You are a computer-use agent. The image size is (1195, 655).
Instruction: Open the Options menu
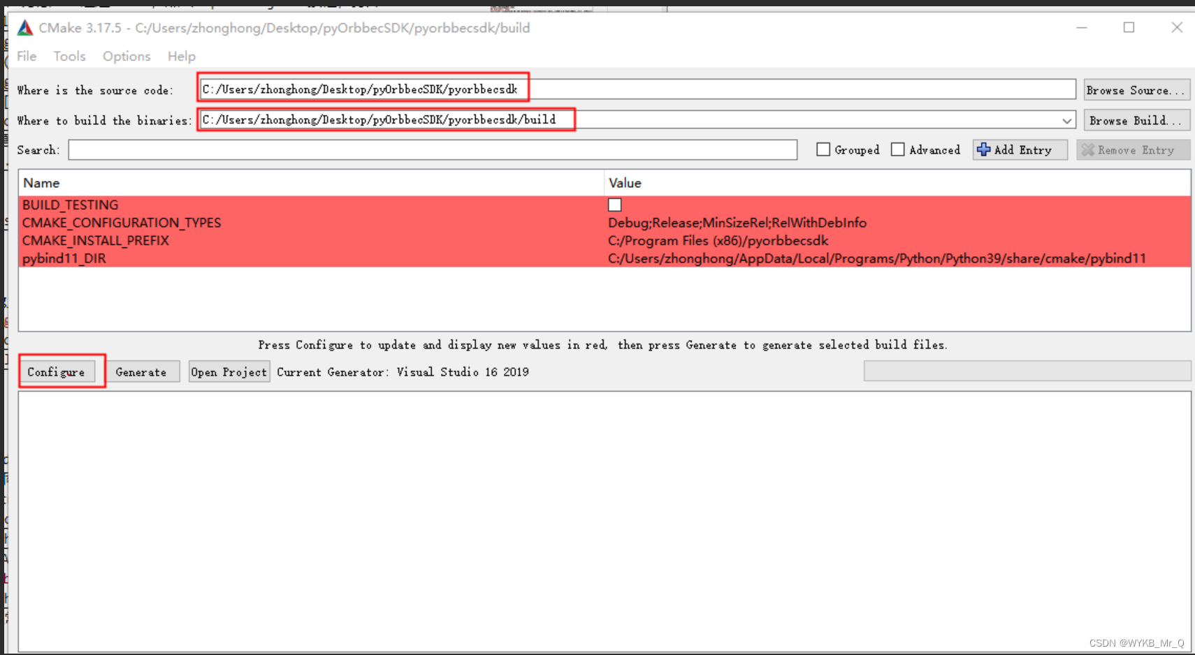(126, 57)
